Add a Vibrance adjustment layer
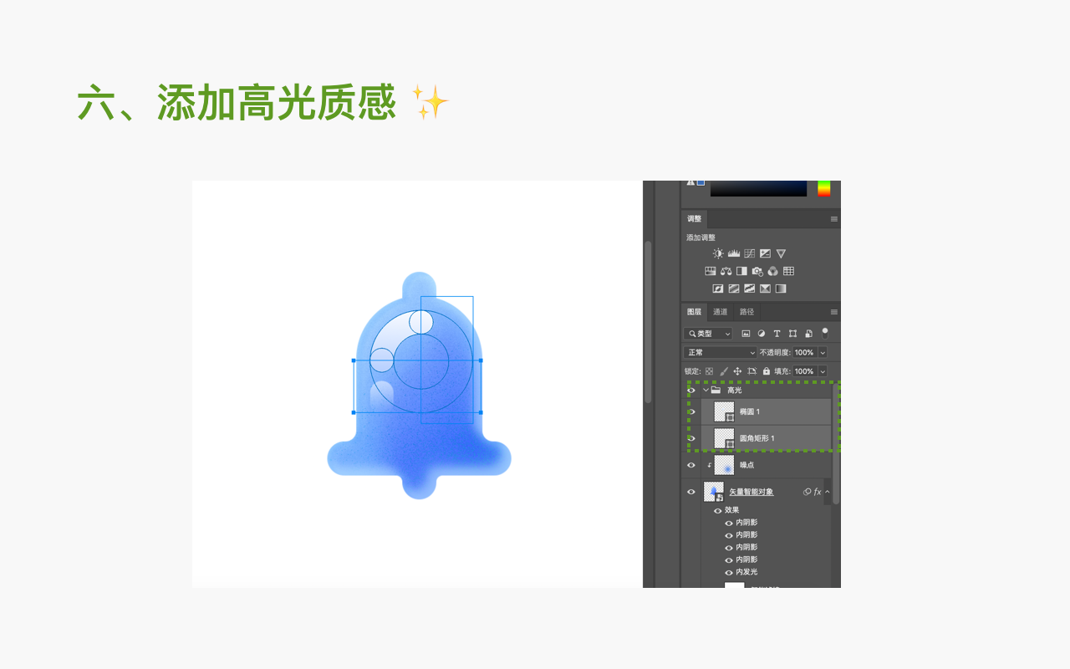The height and width of the screenshot is (669, 1070). 781,253
